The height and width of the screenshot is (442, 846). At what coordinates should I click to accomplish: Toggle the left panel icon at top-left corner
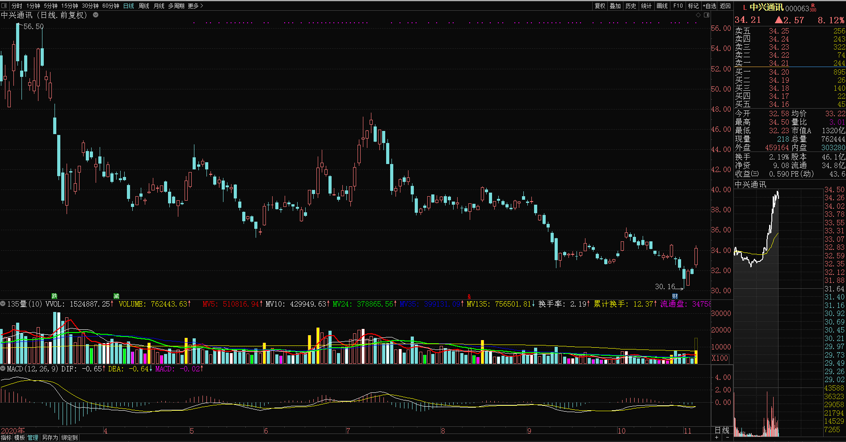pos(4,6)
